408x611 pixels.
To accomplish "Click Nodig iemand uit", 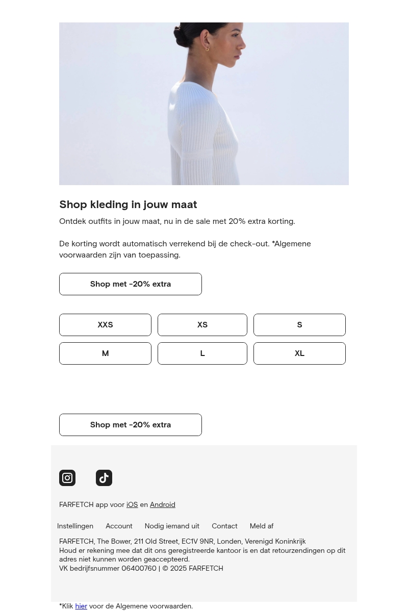I will (172, 526).
